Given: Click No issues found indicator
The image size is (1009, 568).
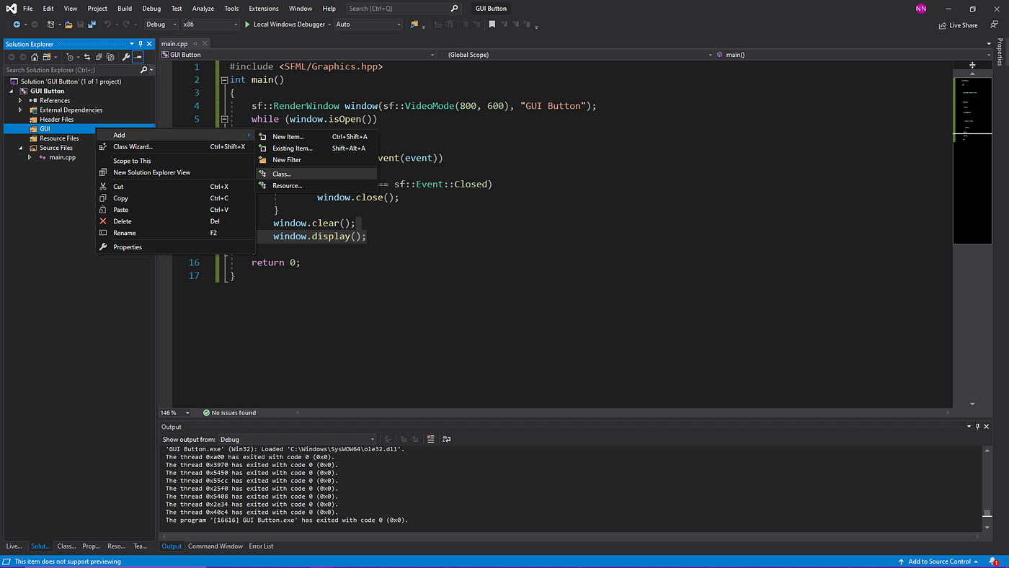Looking at the screenshot, I should [229, 413].
